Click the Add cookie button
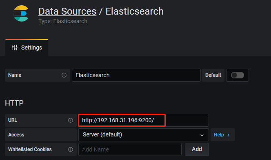 [197, 149]
